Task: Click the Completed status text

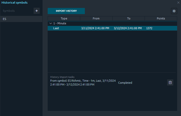Action: (x=125, y=83)
